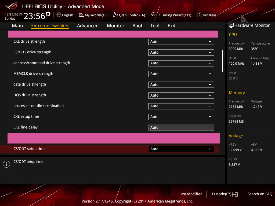275x206 pixels.
Task: Click the Qfan Control fan icon
Action: click(115, 15)
